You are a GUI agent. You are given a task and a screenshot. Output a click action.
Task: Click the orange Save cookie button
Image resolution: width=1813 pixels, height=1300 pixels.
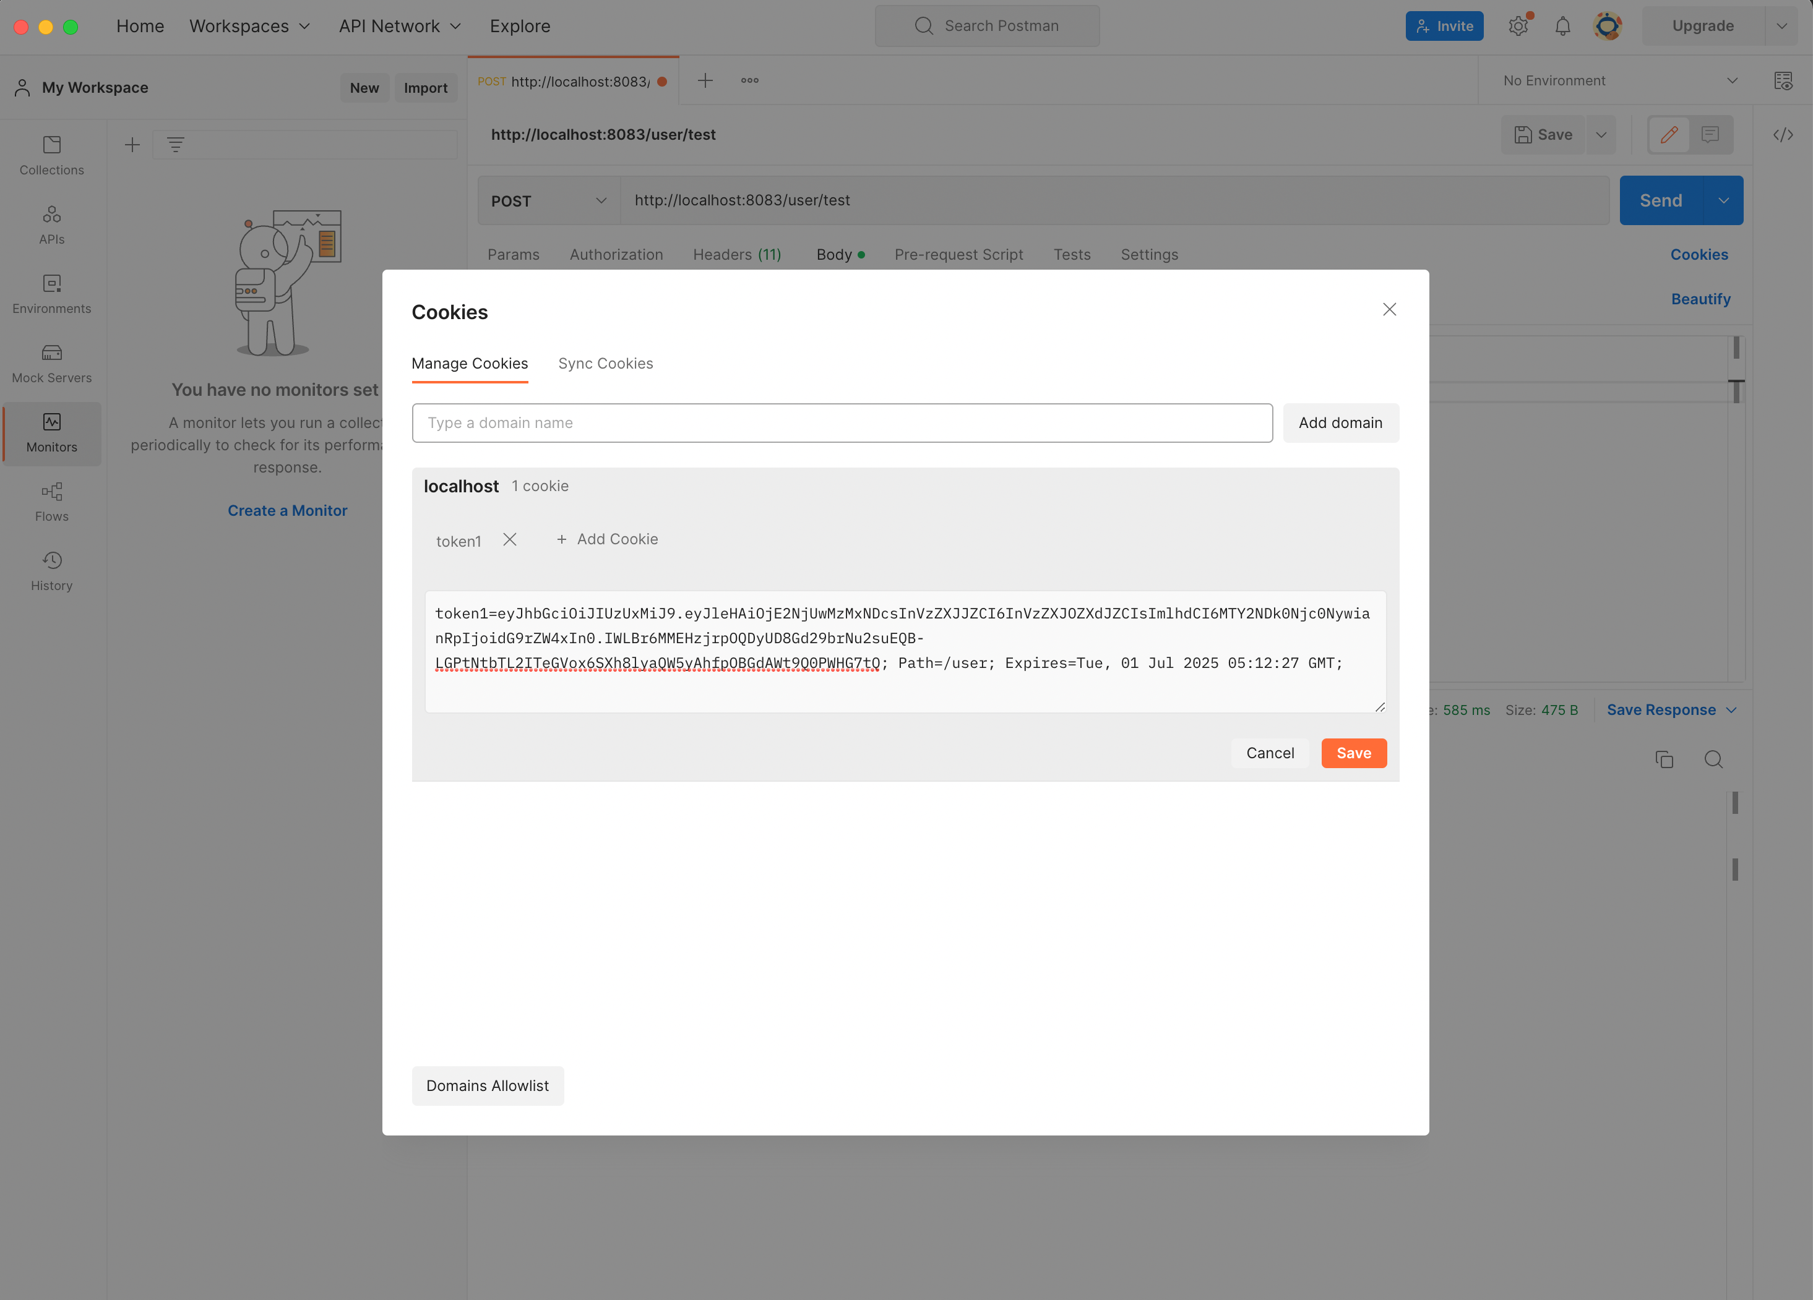pyautogui.click(x=1353, y=753)
